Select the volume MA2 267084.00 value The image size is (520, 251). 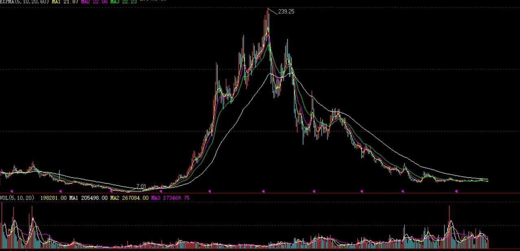click(x=129, y=198)
